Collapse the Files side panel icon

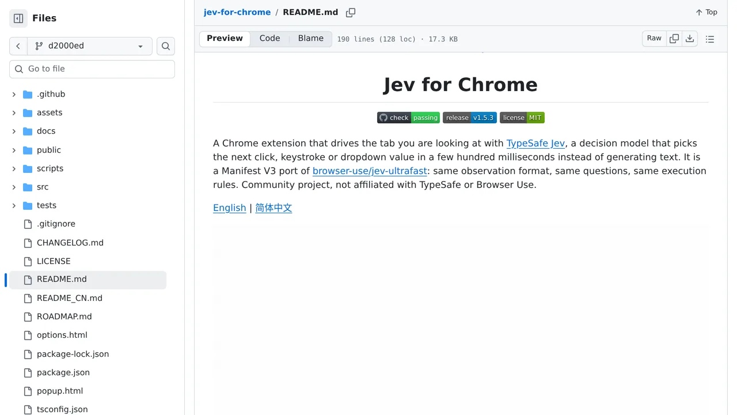(x=18, y=18)
